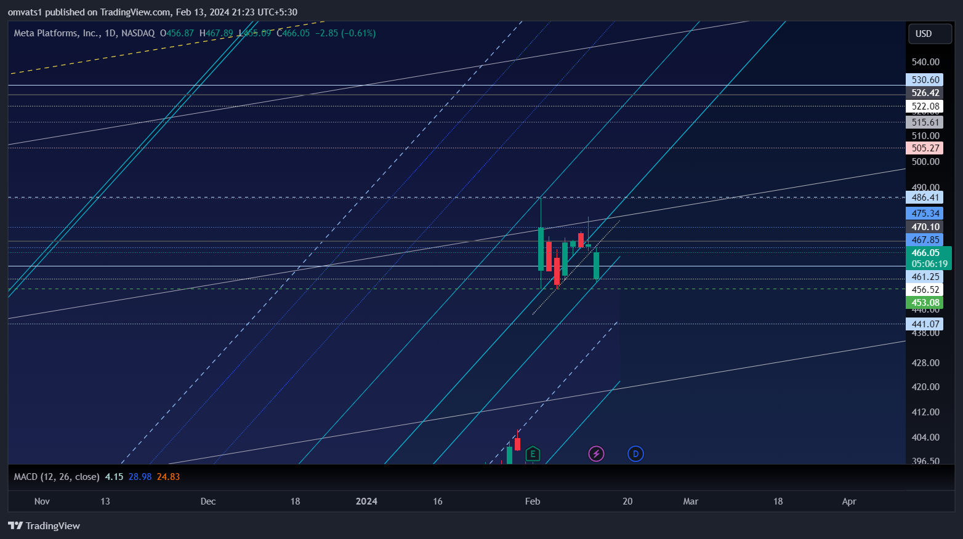Screen dimensions: 963x539
Task: Select the 461.25 price label
Action: click(x=925, y=277)
